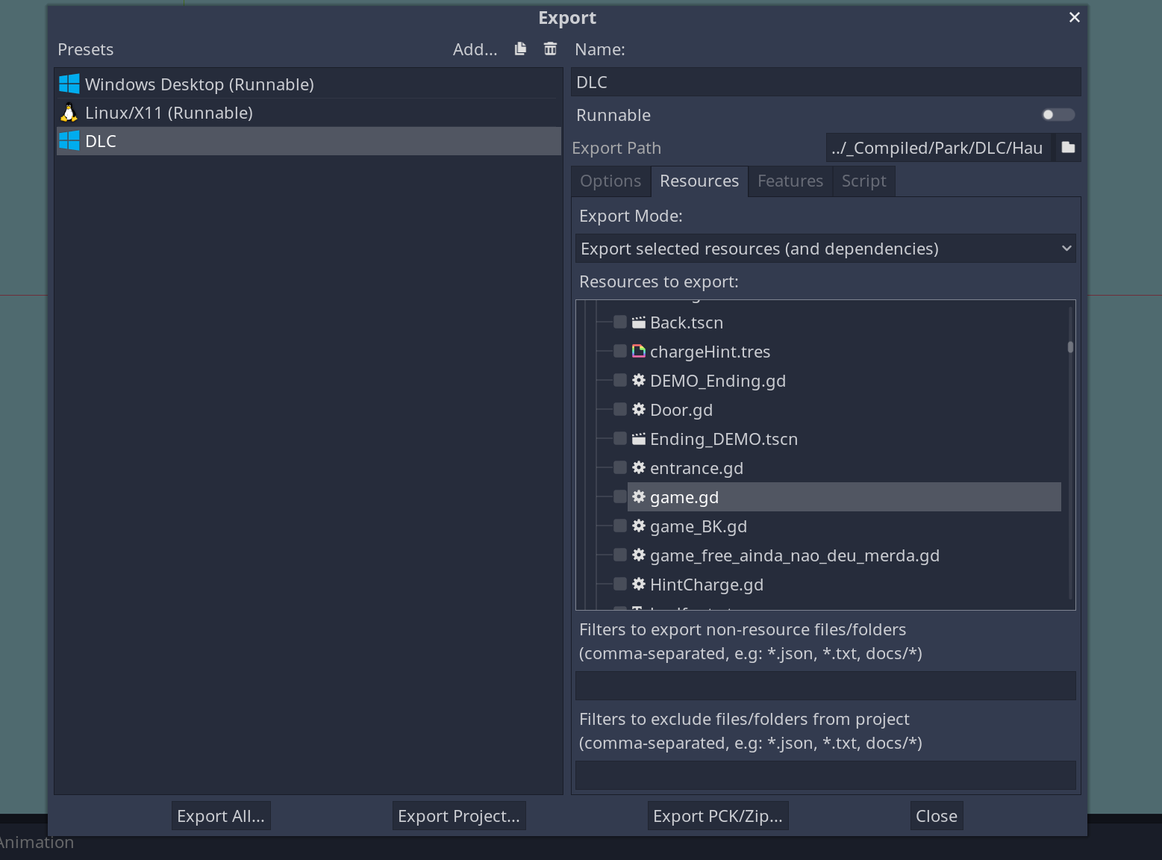
Task: Open the Export Mode dropdown
Action: point(825,249)
